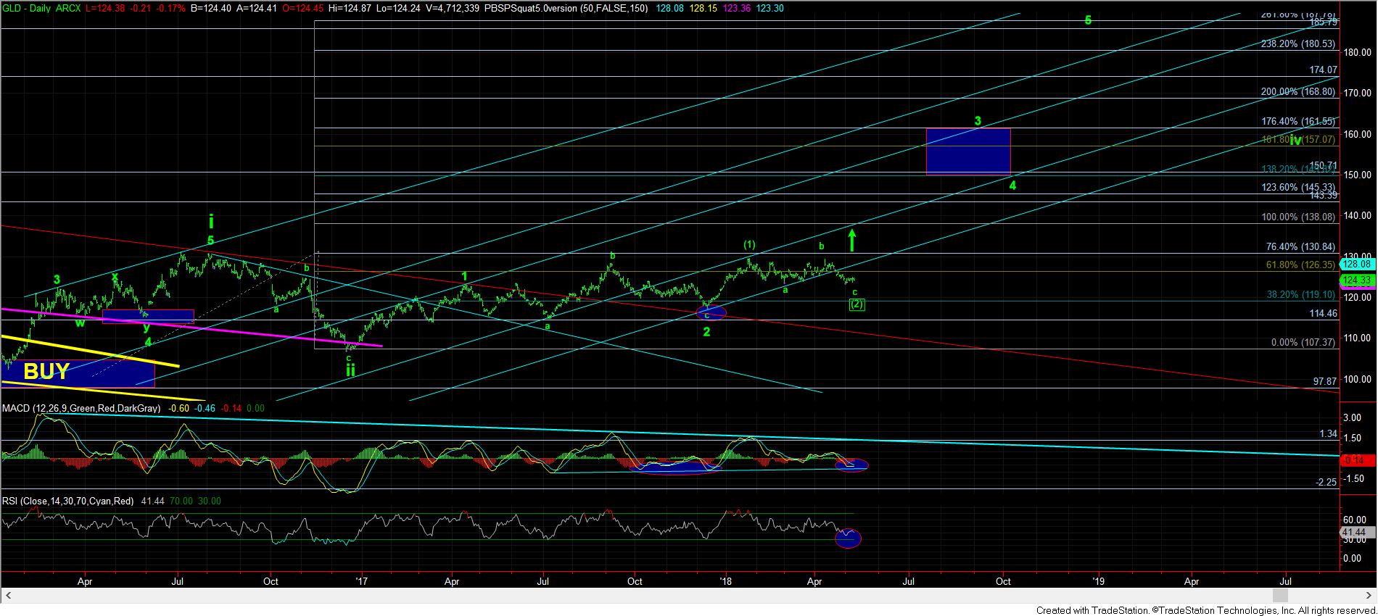Image resolution: width=1378 pixels, height=616 pixels.
Task: Click the '18 year marker on time axis
Action: (x=725, y=581)
